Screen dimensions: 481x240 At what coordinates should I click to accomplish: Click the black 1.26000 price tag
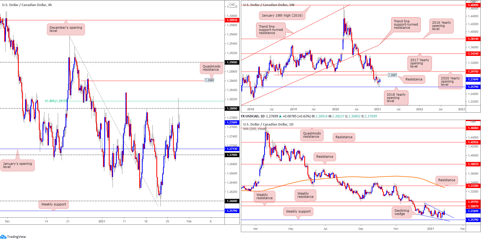point(232,201)
